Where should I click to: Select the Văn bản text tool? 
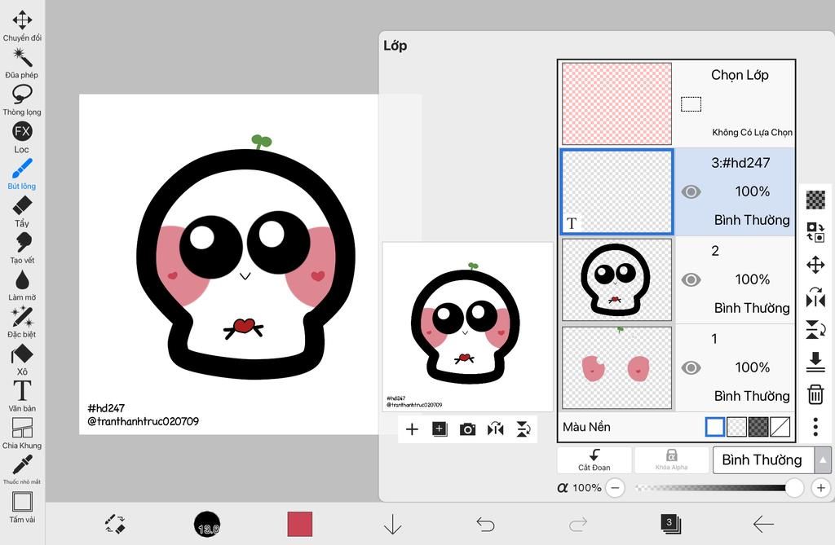coord(22,397)
